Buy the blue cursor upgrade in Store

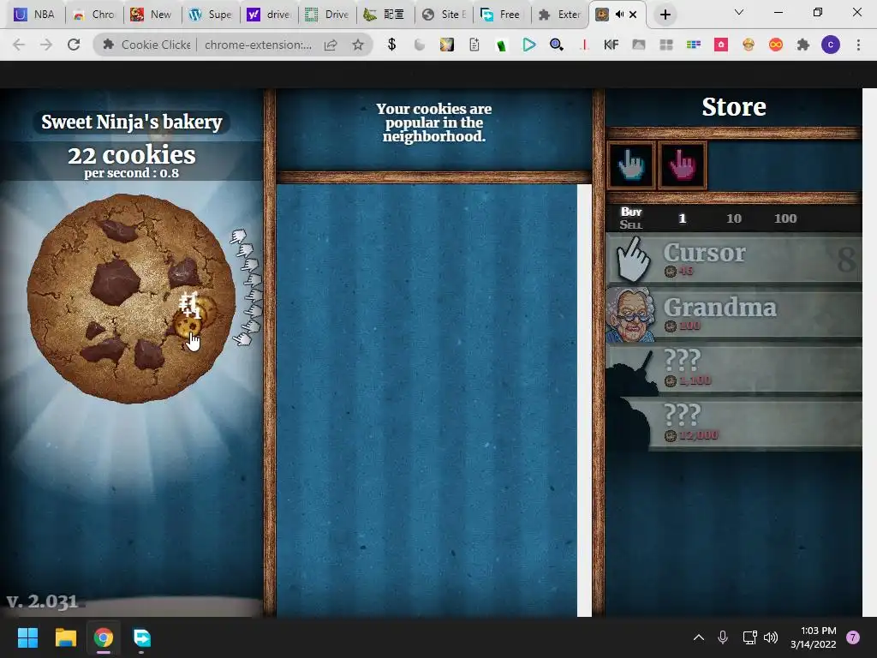(x=631, y=165)
